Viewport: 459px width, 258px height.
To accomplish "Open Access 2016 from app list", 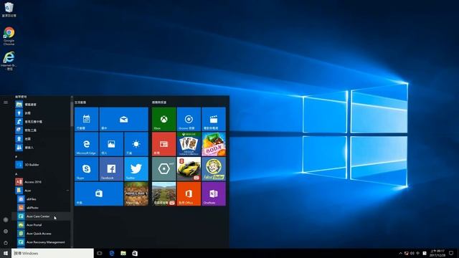I will tap(41, 182).
